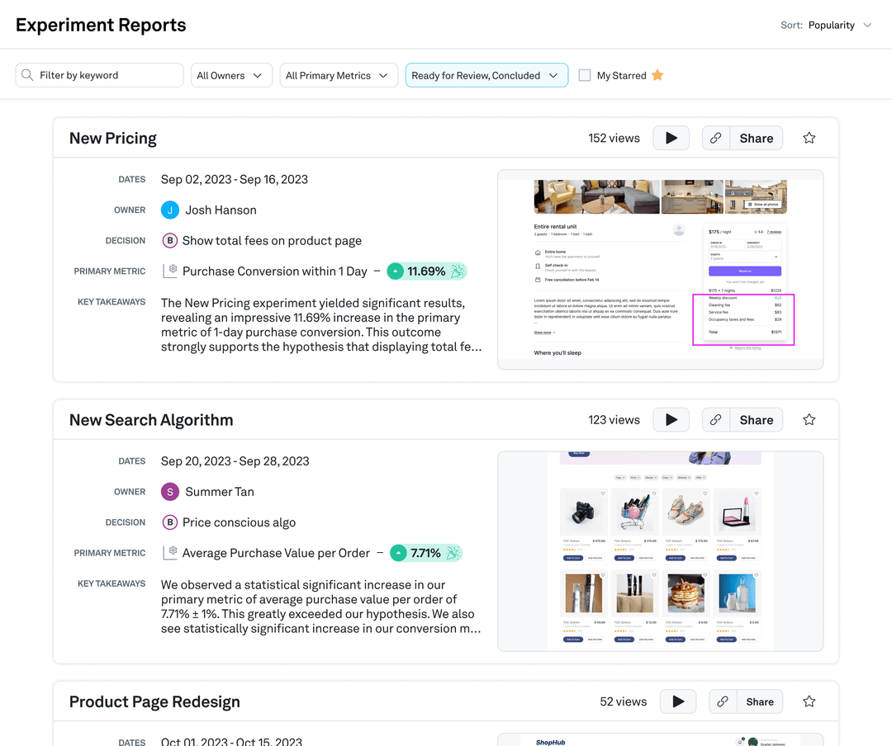Click the 7.71% metric badge
The width and height of the screenshot is (892, 746).
click(x=425, y=553)
